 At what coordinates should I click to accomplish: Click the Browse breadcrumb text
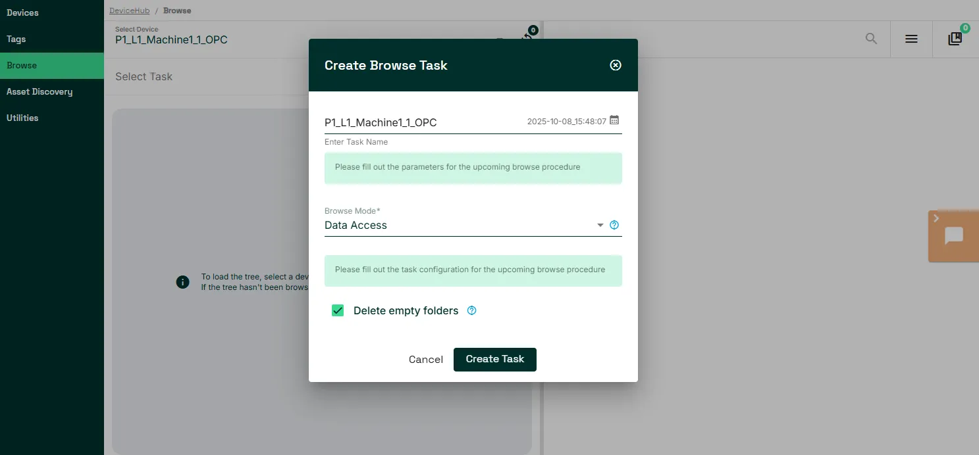click(x=177, y=11)
